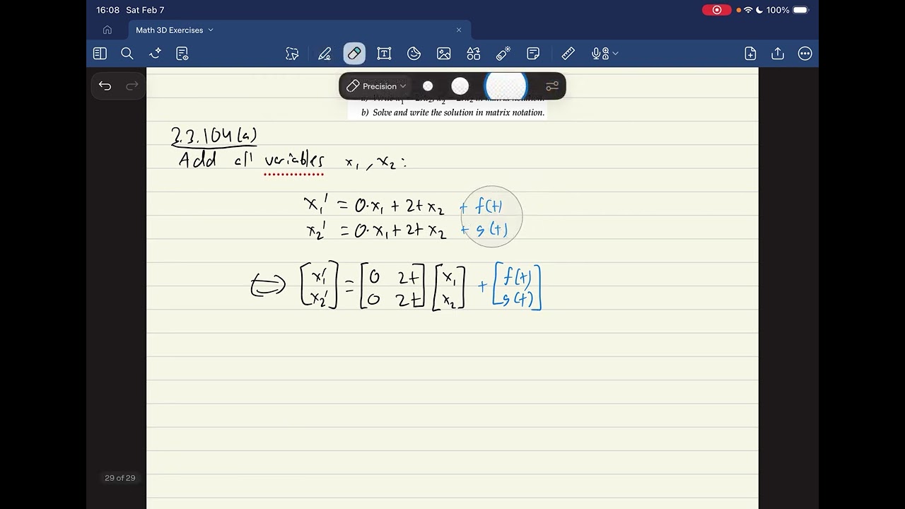Image resolution: width=905 pixels, height=509 pixels.
Task: Undo the last stroke
Action: click(105, 86)
